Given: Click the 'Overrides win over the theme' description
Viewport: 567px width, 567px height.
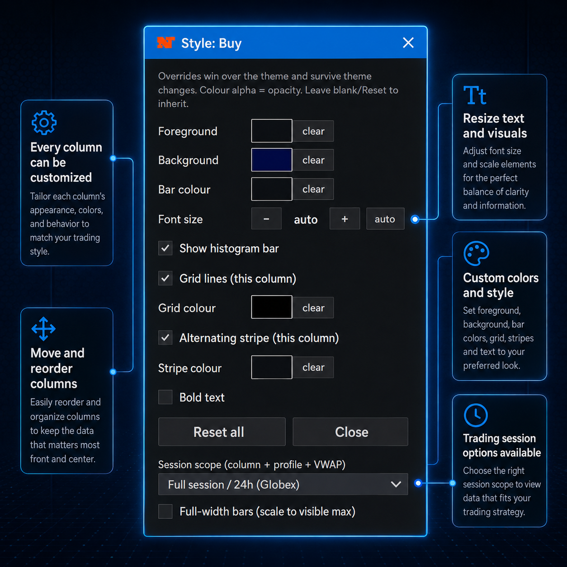Looking at the screenshot, I should [278, 90].
